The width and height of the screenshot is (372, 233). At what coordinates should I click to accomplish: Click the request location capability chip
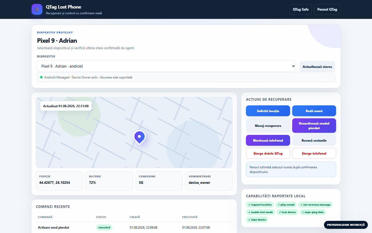point(260,205)
